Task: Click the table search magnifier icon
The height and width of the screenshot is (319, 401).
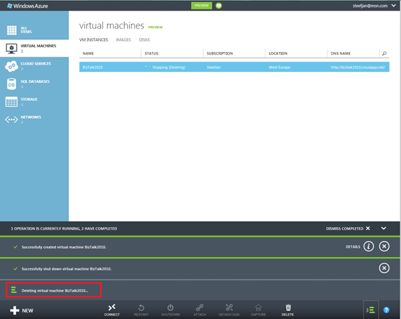Action: click(x=384, y=53)
